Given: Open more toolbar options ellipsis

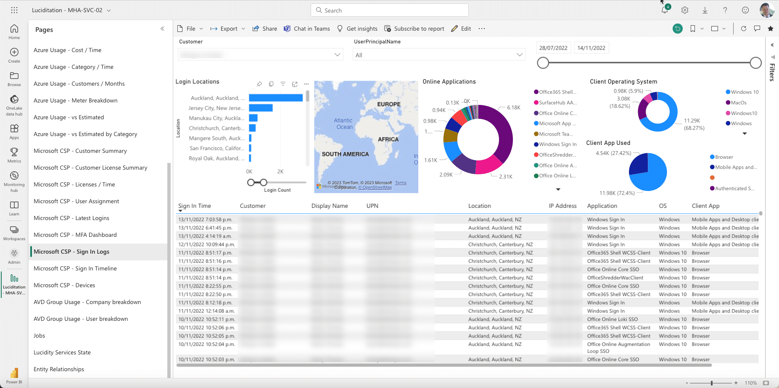Looking at the screenshot, I should coord(482,29).
